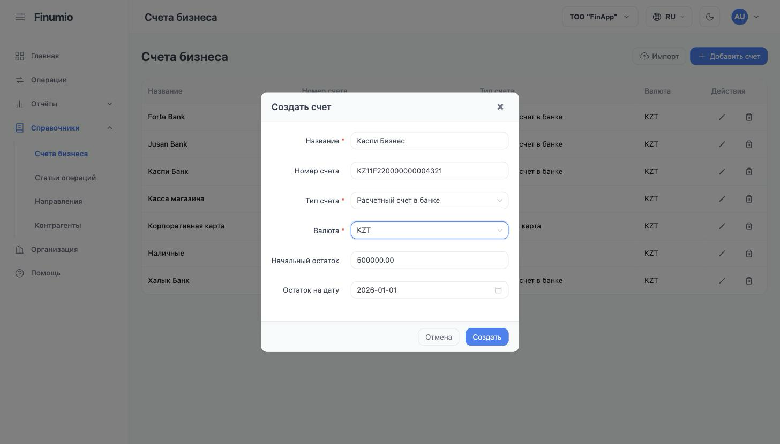
Task: Open the RU language selector
Action: tap(669, 17)
